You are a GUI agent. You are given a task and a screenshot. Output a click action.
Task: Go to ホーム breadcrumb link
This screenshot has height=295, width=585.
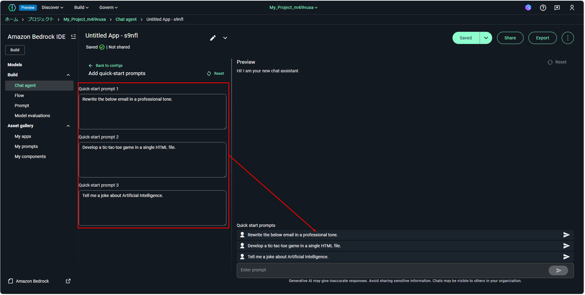click(12, 19)
